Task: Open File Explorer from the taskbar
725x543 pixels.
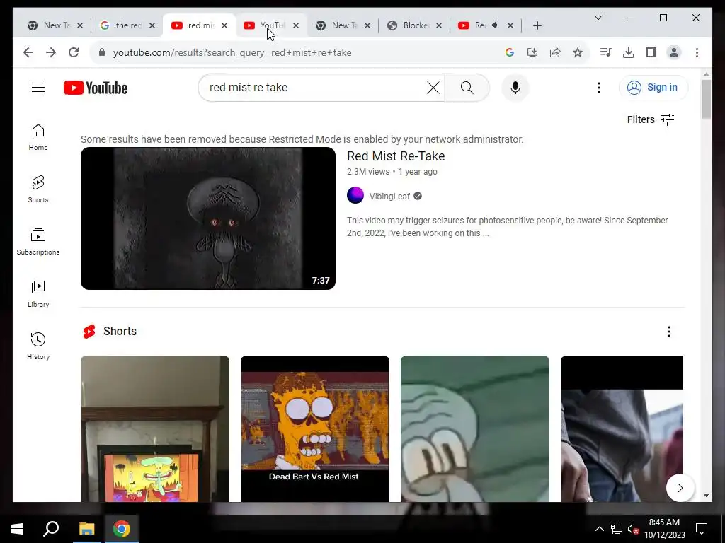Action: [86, 529]
